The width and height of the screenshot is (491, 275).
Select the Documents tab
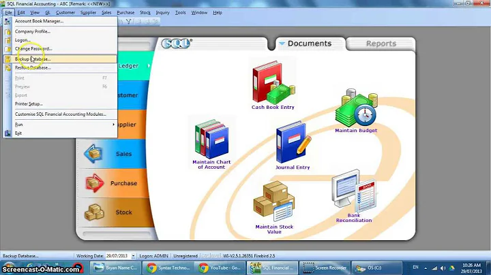tap(310, 44)
